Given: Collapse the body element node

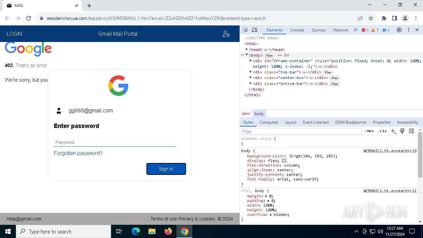Looking at the screenshot, I should 247,55.
